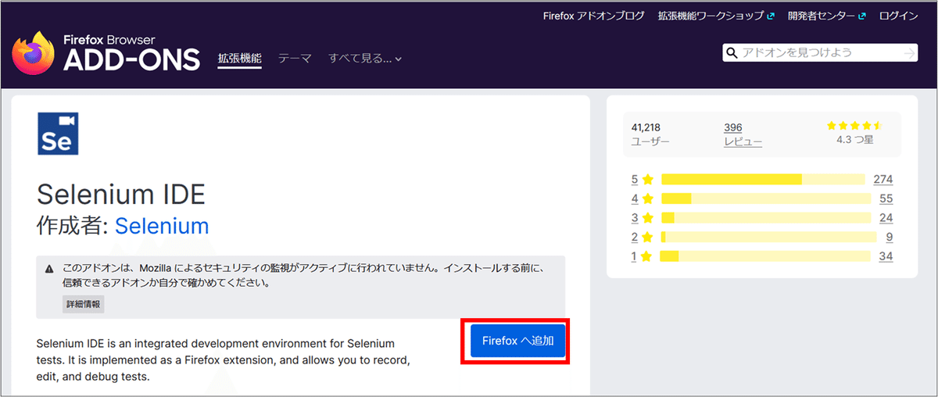This screenshot has width=938, height=397.
Task: Click the number 1 rating label
Action: 635,256
